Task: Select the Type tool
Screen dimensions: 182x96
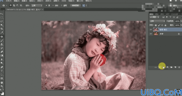Action: click(x=2, y=71)
